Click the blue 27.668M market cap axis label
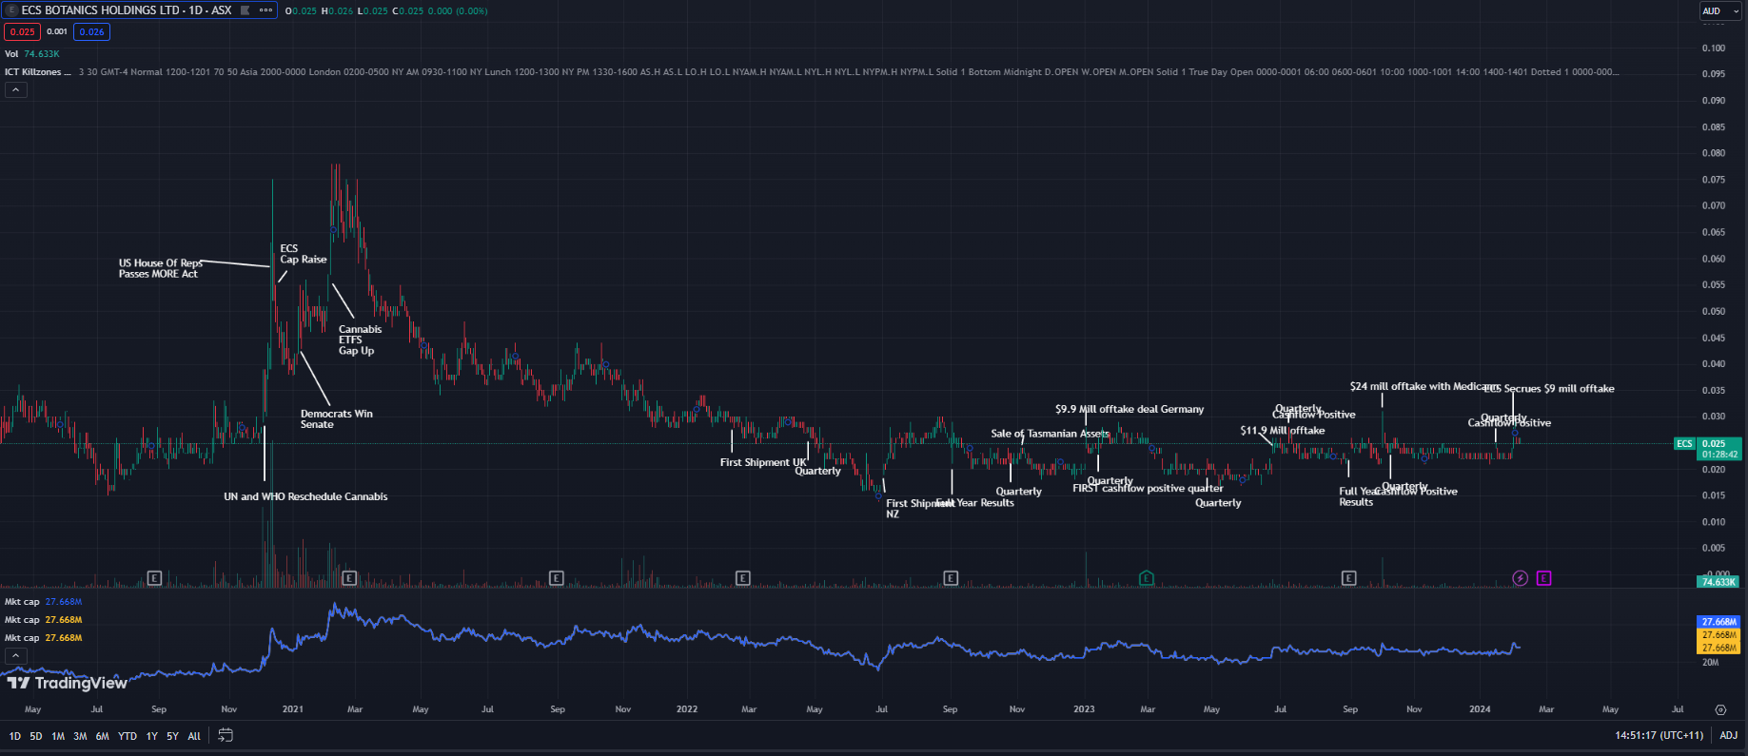Screen dimensions: 1748x756 click(x=1719, y=622)
